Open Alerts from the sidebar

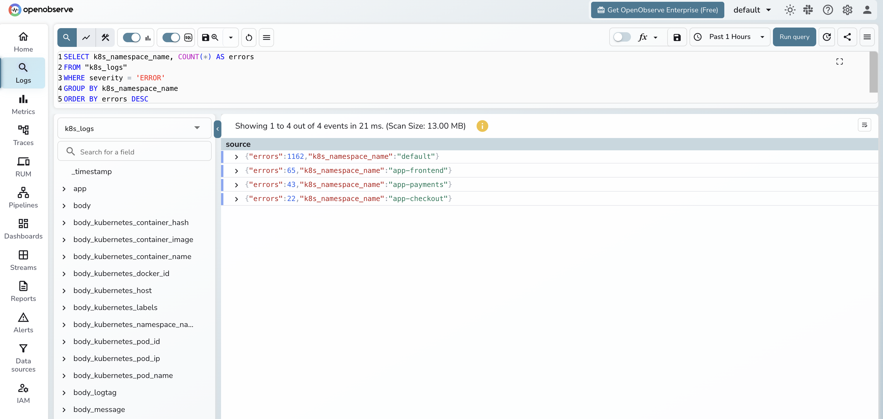coord(23,323)
